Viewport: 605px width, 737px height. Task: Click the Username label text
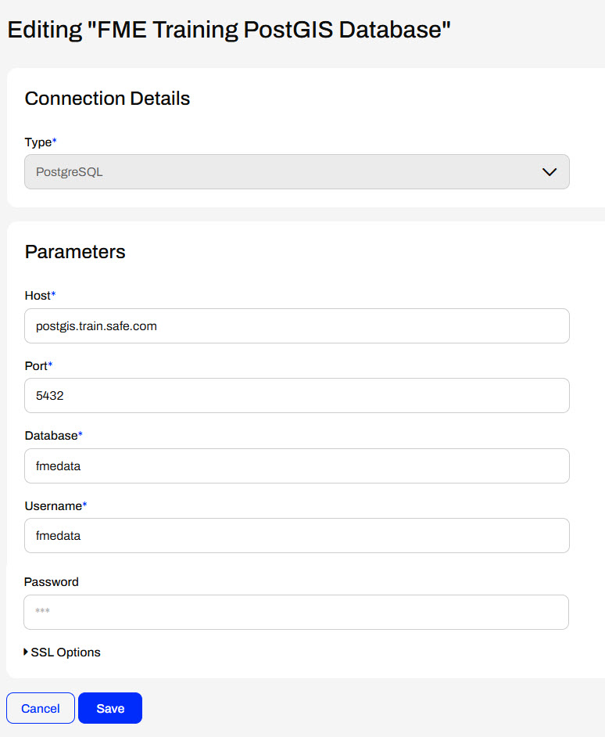pyautogui.click(x=53, y=505)
